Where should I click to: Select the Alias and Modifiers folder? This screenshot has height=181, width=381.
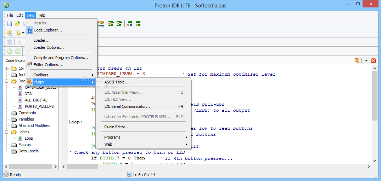coord(34,125)
